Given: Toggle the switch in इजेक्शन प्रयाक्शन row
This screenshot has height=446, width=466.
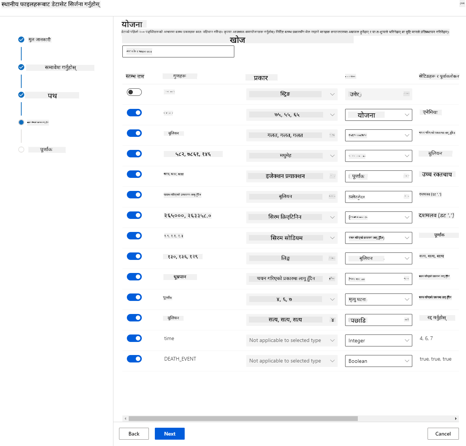Looking at the screenshot, I should coord(134,174).
